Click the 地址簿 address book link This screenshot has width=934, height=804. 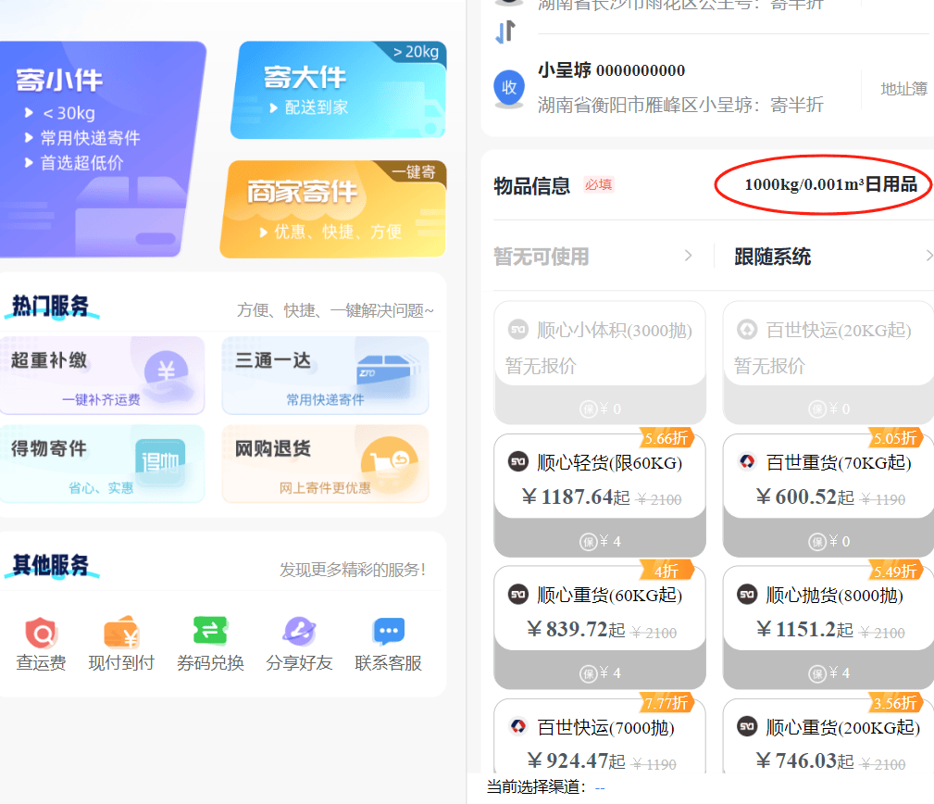(x=903, y=89)
